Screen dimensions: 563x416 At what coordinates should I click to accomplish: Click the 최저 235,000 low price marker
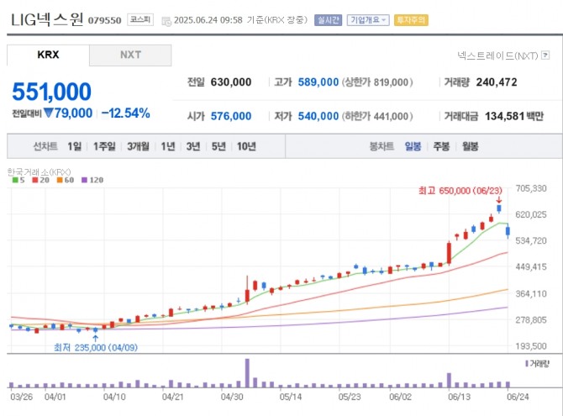coord(91,346)
